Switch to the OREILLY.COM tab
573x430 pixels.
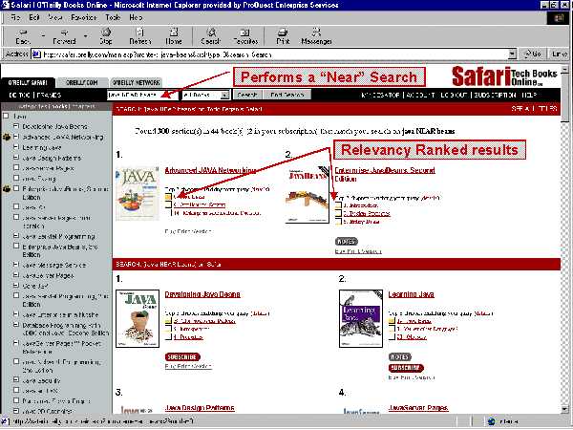pos(82,82)
